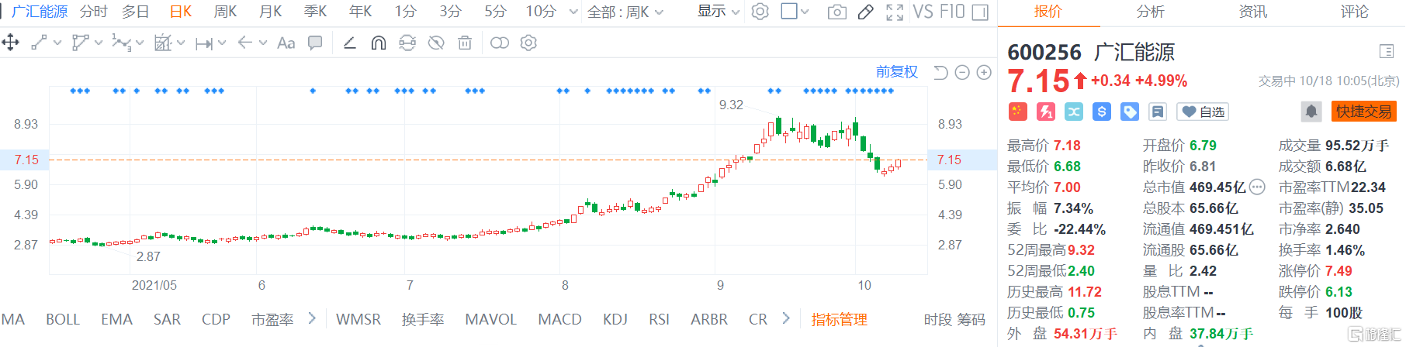Toggle magnet snap mode for drawings

point(379,43)
